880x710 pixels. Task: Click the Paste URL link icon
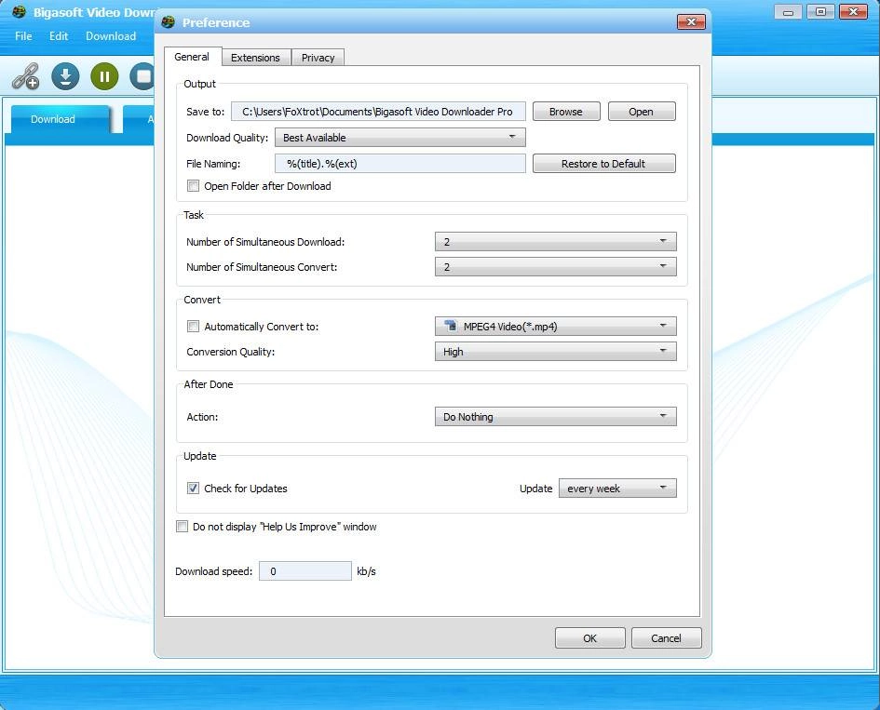(26, 76)
